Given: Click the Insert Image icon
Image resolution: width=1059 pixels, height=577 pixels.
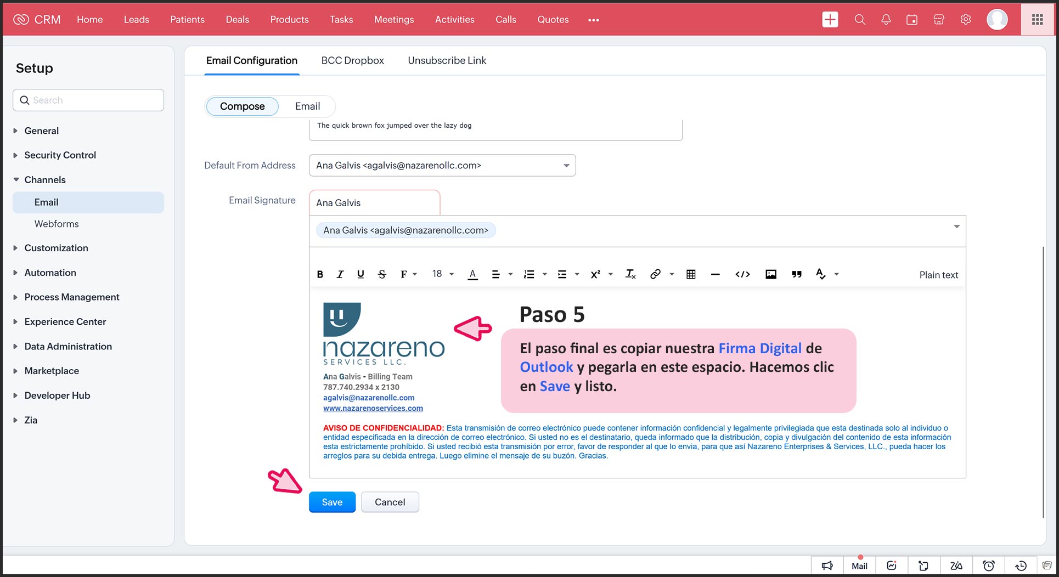Looking at the screenshot, I should pyautogui.click(x=771, y=274).
